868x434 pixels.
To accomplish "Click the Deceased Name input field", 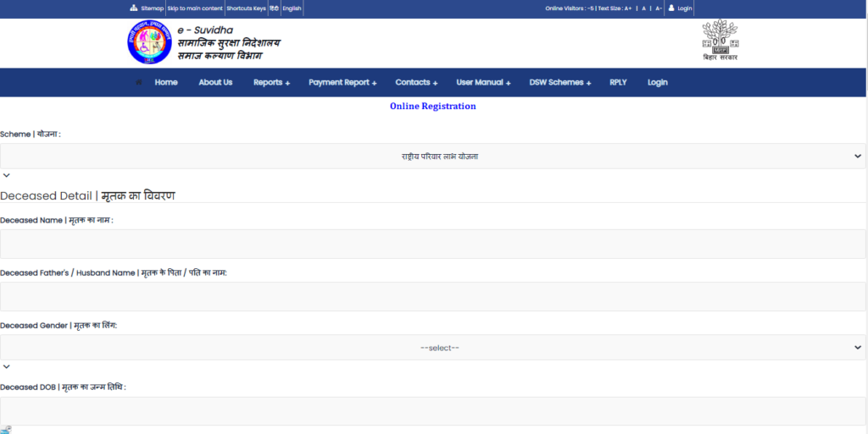I will coord(432,244).
